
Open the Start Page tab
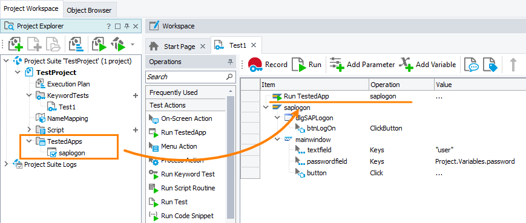click(x=179, y=47)
